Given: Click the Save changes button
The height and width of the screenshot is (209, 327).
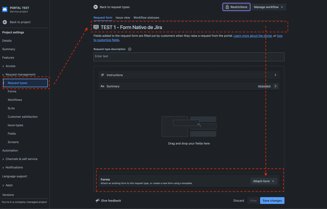Looking at the screenshot, I should tap(272, 200).
